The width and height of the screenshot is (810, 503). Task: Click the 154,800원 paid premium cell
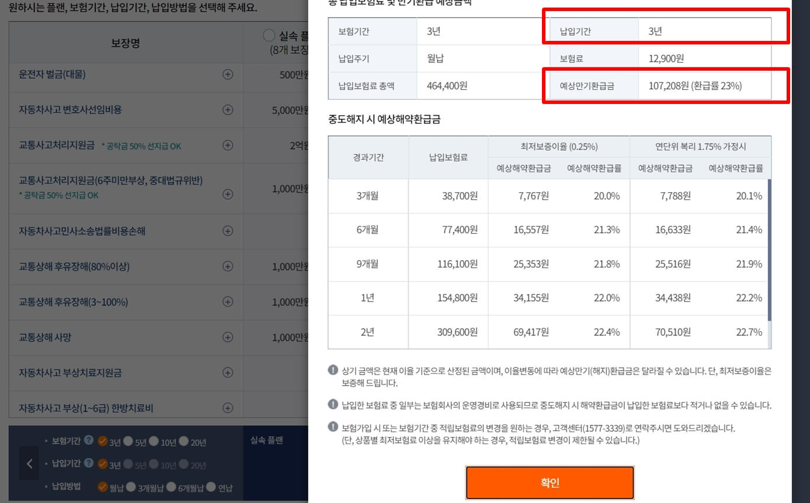coord(448,298)
